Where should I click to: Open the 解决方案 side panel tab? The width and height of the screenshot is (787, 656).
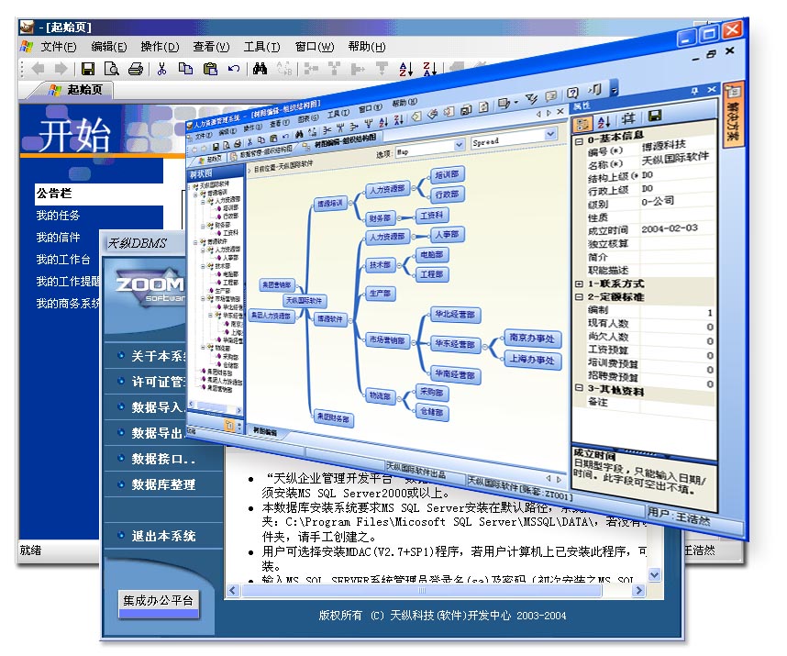click(x=733, y=115)
